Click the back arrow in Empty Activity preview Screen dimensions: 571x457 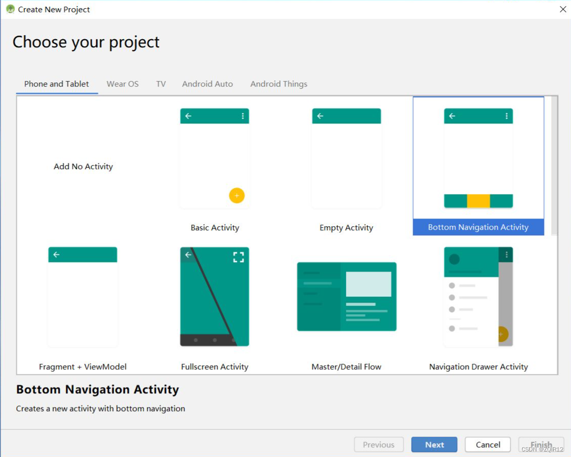click(320, 116)
